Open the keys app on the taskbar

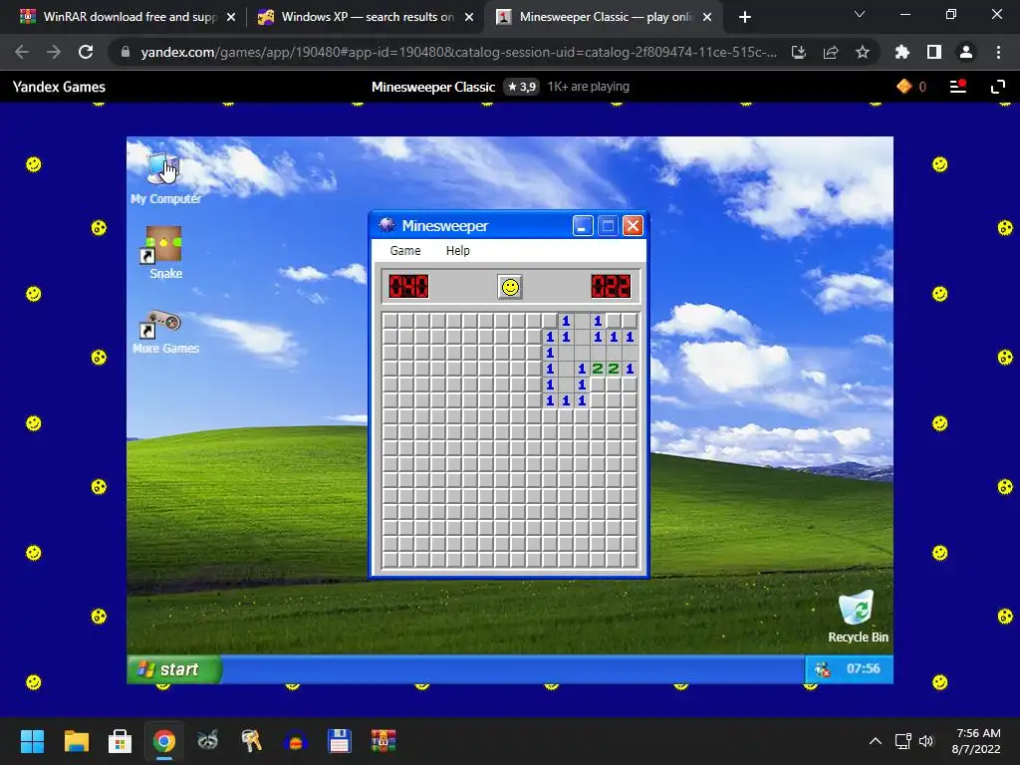(x=252, y=741)
